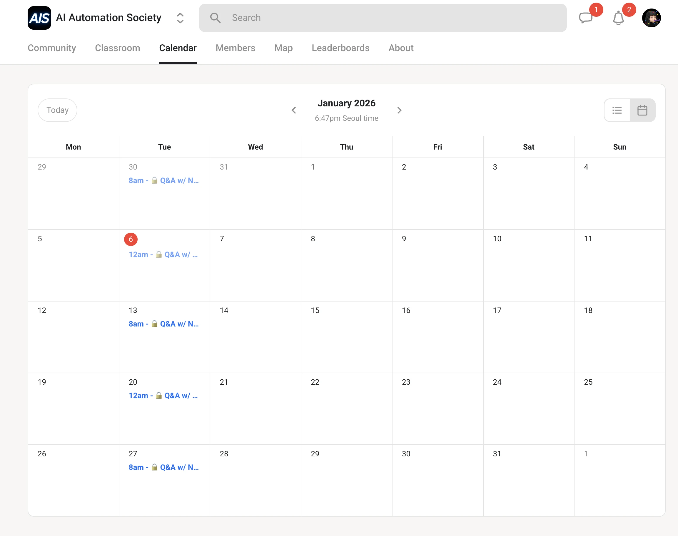Open the 8am Q&A event on January 27
The image size is (678, 536).
[x=163, y=467]
